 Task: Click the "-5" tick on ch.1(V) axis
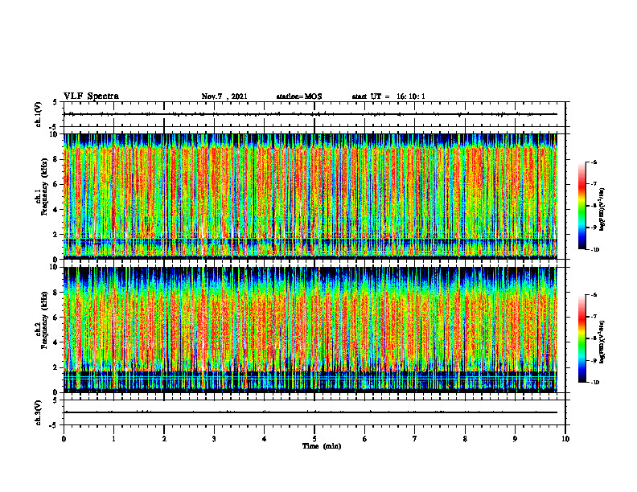(x=54, y=127)
